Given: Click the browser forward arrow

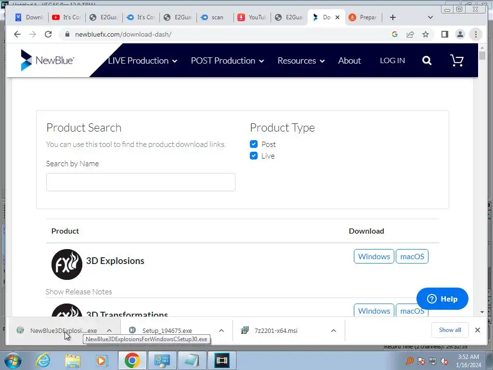Looking at the screenshot, I should pos(33,34).
